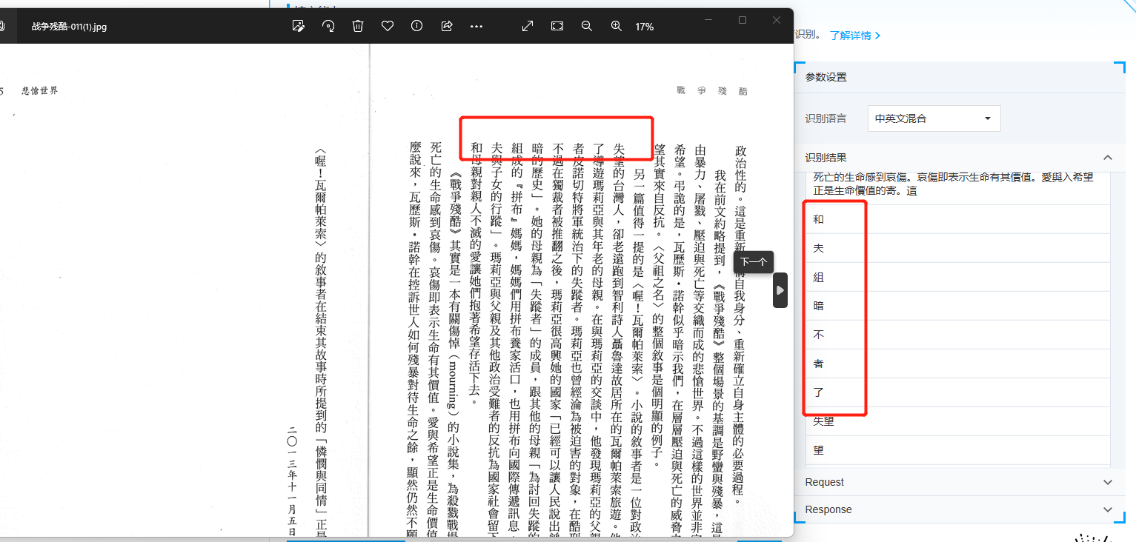
Task: Click the 了解详情 link
Action: (x=855, y=36)
